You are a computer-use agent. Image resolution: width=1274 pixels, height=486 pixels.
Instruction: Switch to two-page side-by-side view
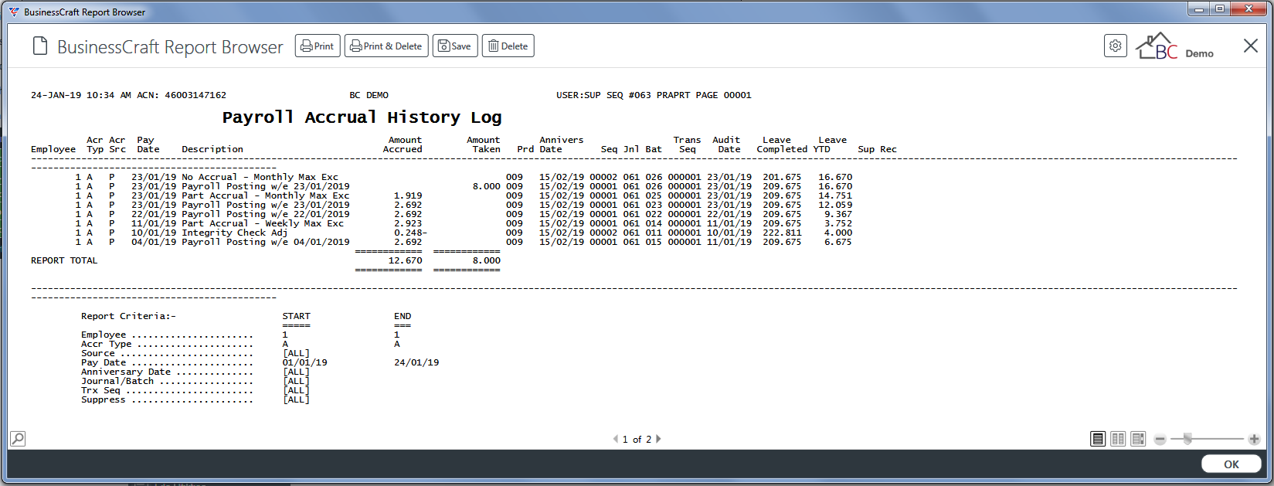[1118, 439]
